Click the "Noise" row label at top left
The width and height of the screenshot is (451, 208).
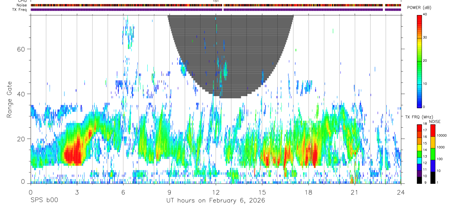[22, 5]
